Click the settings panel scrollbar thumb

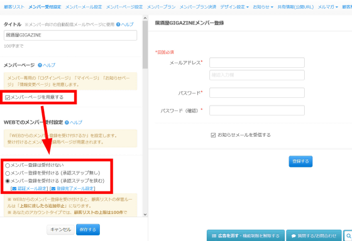tap(145, 45)
